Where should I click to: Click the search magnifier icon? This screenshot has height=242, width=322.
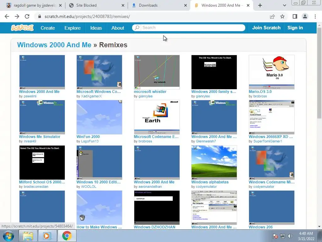(137, 28)
